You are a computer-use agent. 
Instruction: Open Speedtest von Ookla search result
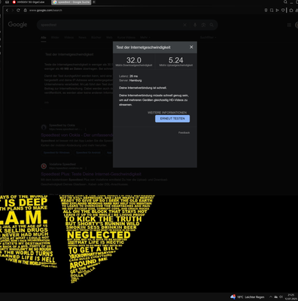coord(77,135)
